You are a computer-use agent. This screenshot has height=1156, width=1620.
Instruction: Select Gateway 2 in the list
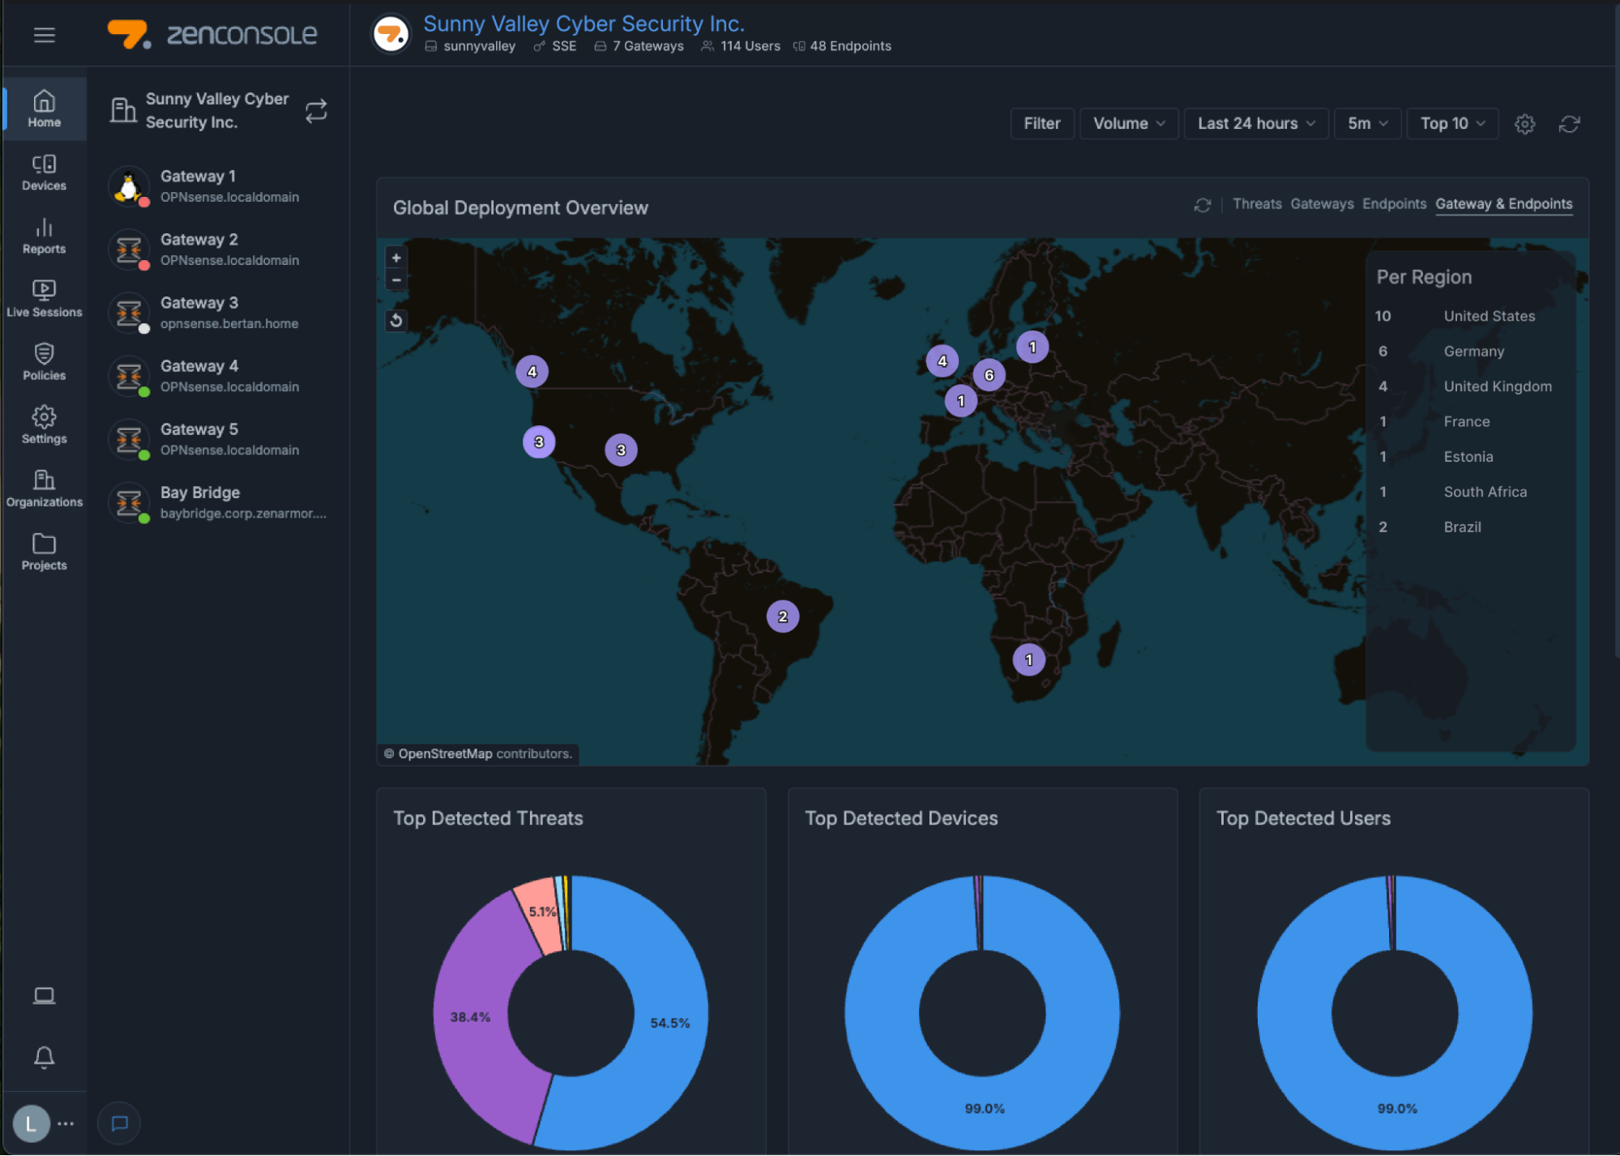click(219, 250)
